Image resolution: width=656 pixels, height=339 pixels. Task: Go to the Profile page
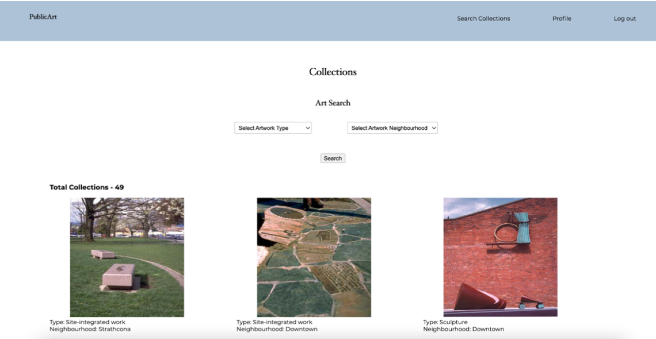click(x=562, y=19)
